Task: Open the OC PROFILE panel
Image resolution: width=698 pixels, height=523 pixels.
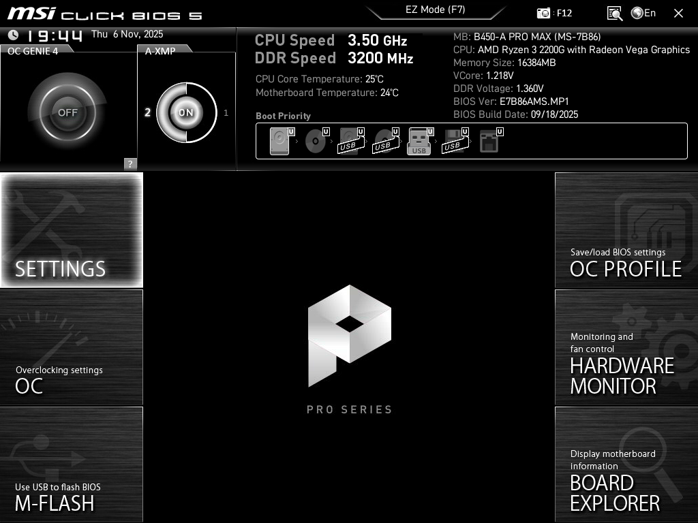Action: click(x=626, y=230)
